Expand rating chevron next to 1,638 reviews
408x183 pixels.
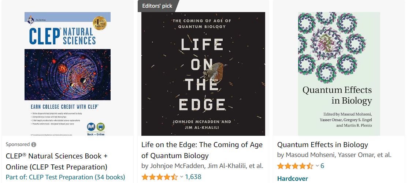tap(181, 177)
